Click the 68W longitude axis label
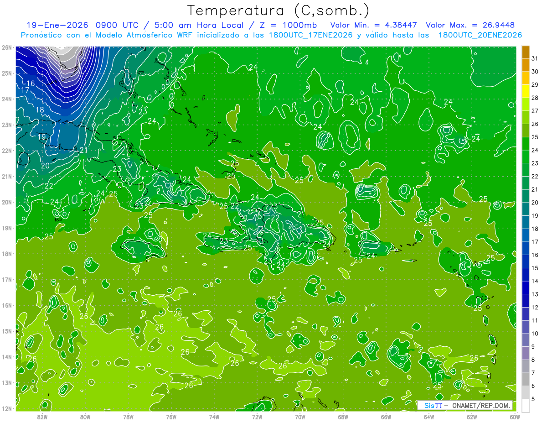Screen dimensions: 547x423 [343, 417]
